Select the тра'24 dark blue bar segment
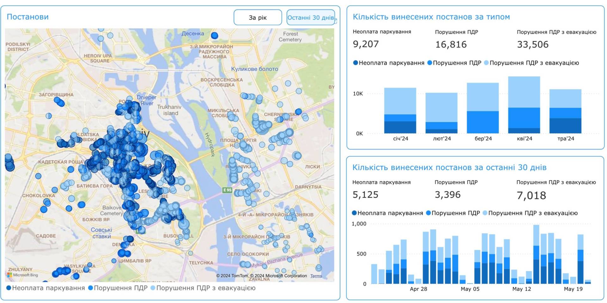Image resolution: width=607 pixels, height=303 pixels. 565,125
